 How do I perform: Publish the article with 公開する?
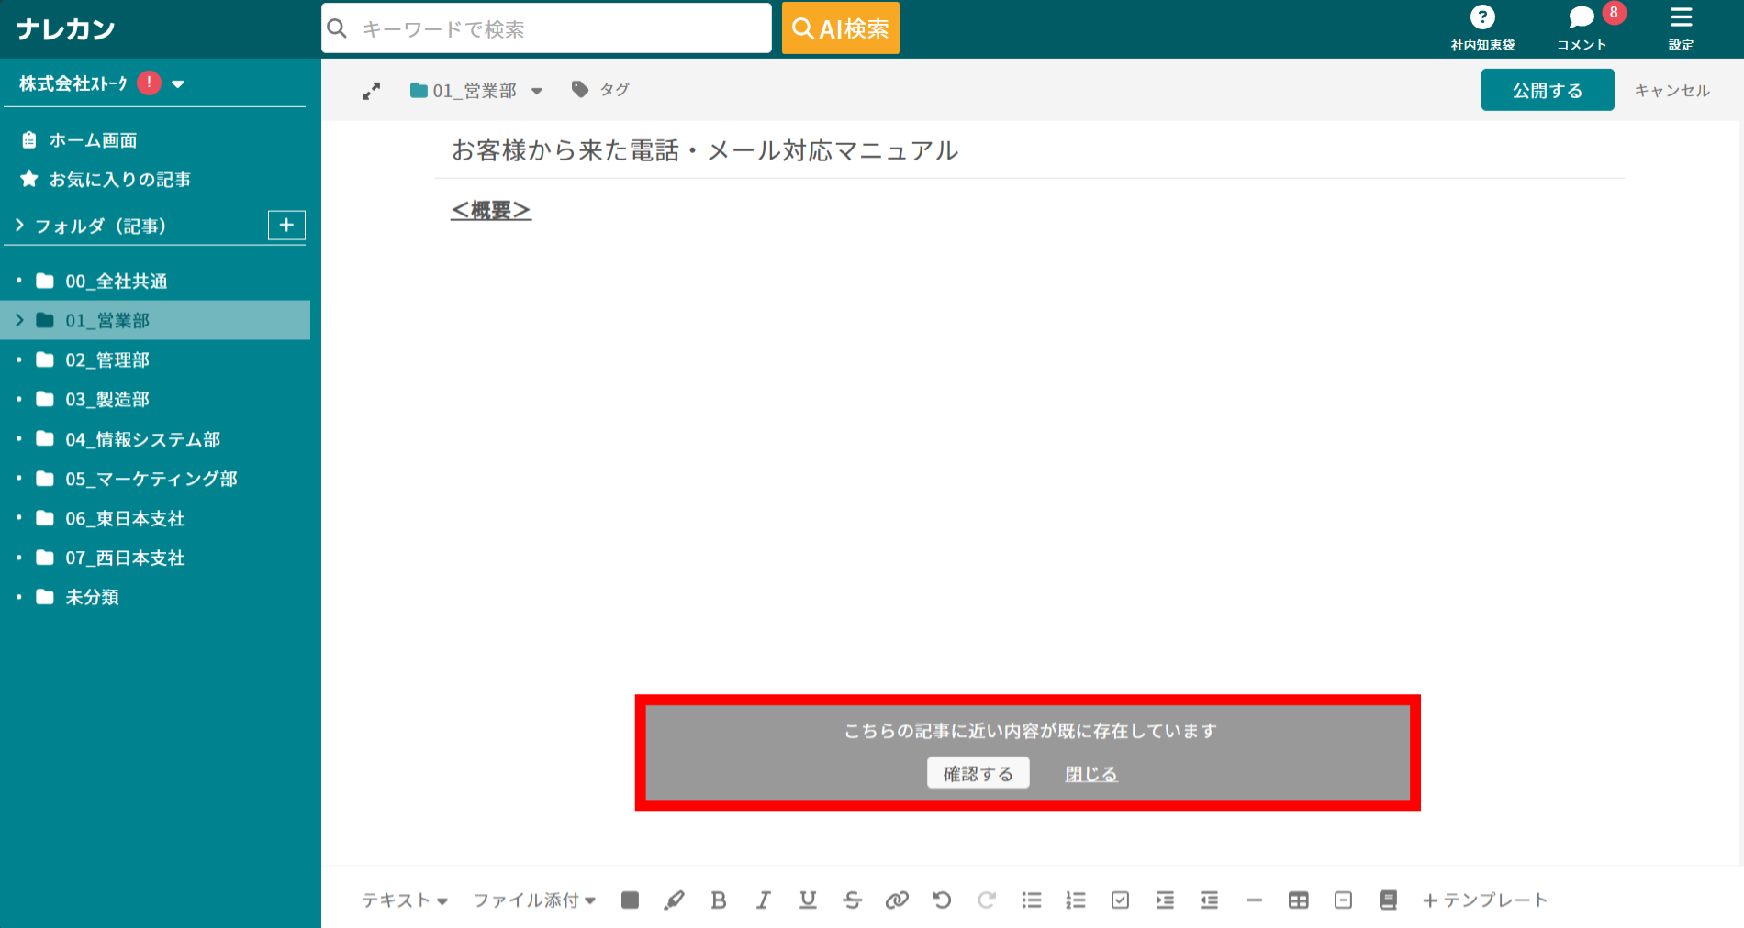coord(1547,89)
